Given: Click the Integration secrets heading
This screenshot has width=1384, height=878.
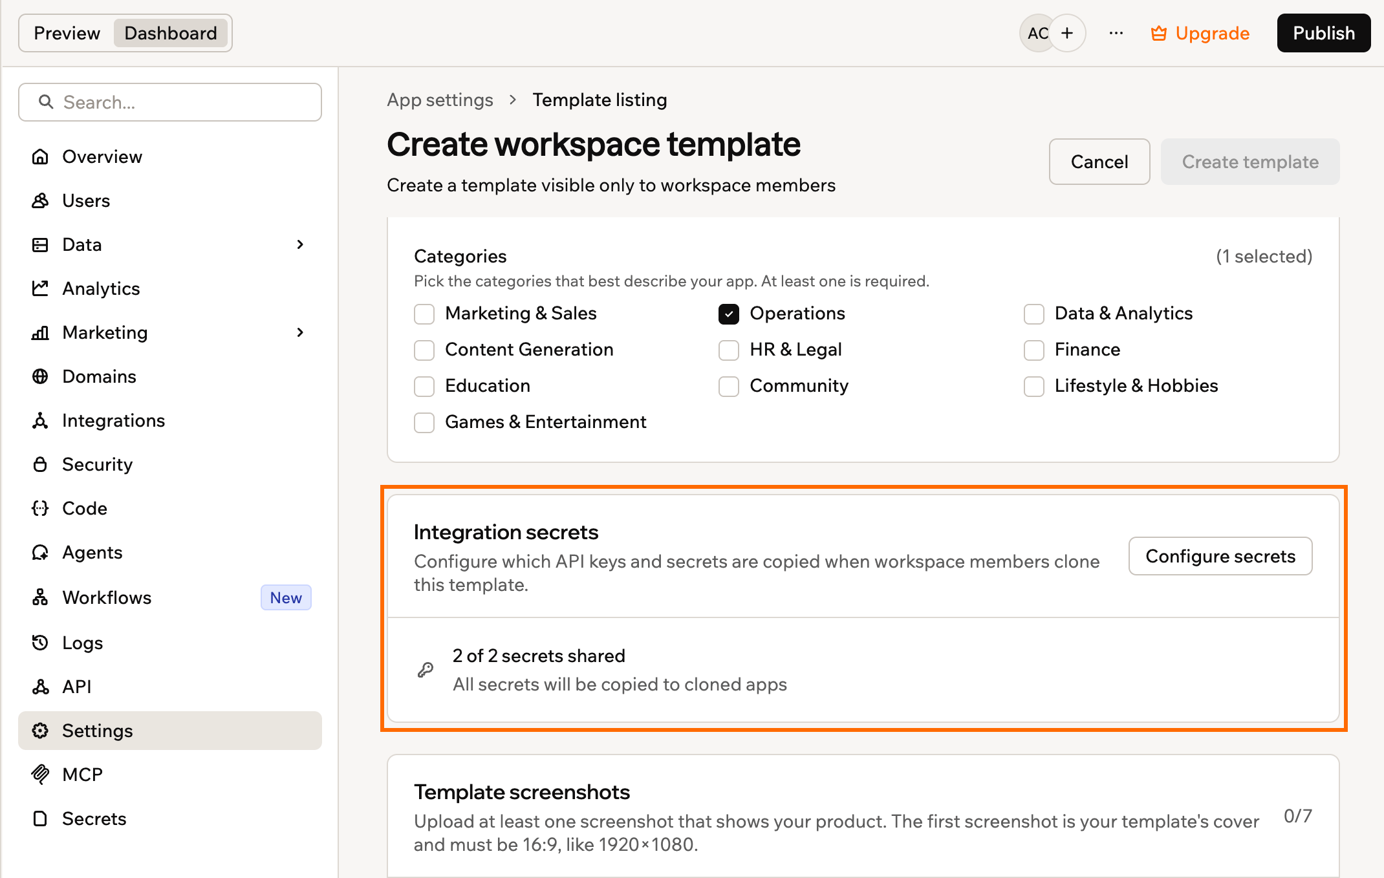Looking at the screenshot, I should pyautogui.click(x=506, y=532).
